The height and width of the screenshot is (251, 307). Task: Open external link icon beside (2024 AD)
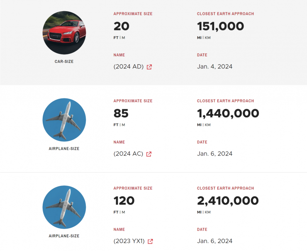coord(149,67)
